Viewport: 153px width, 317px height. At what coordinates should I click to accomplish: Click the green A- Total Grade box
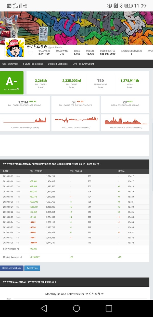[x=12, y=83]
